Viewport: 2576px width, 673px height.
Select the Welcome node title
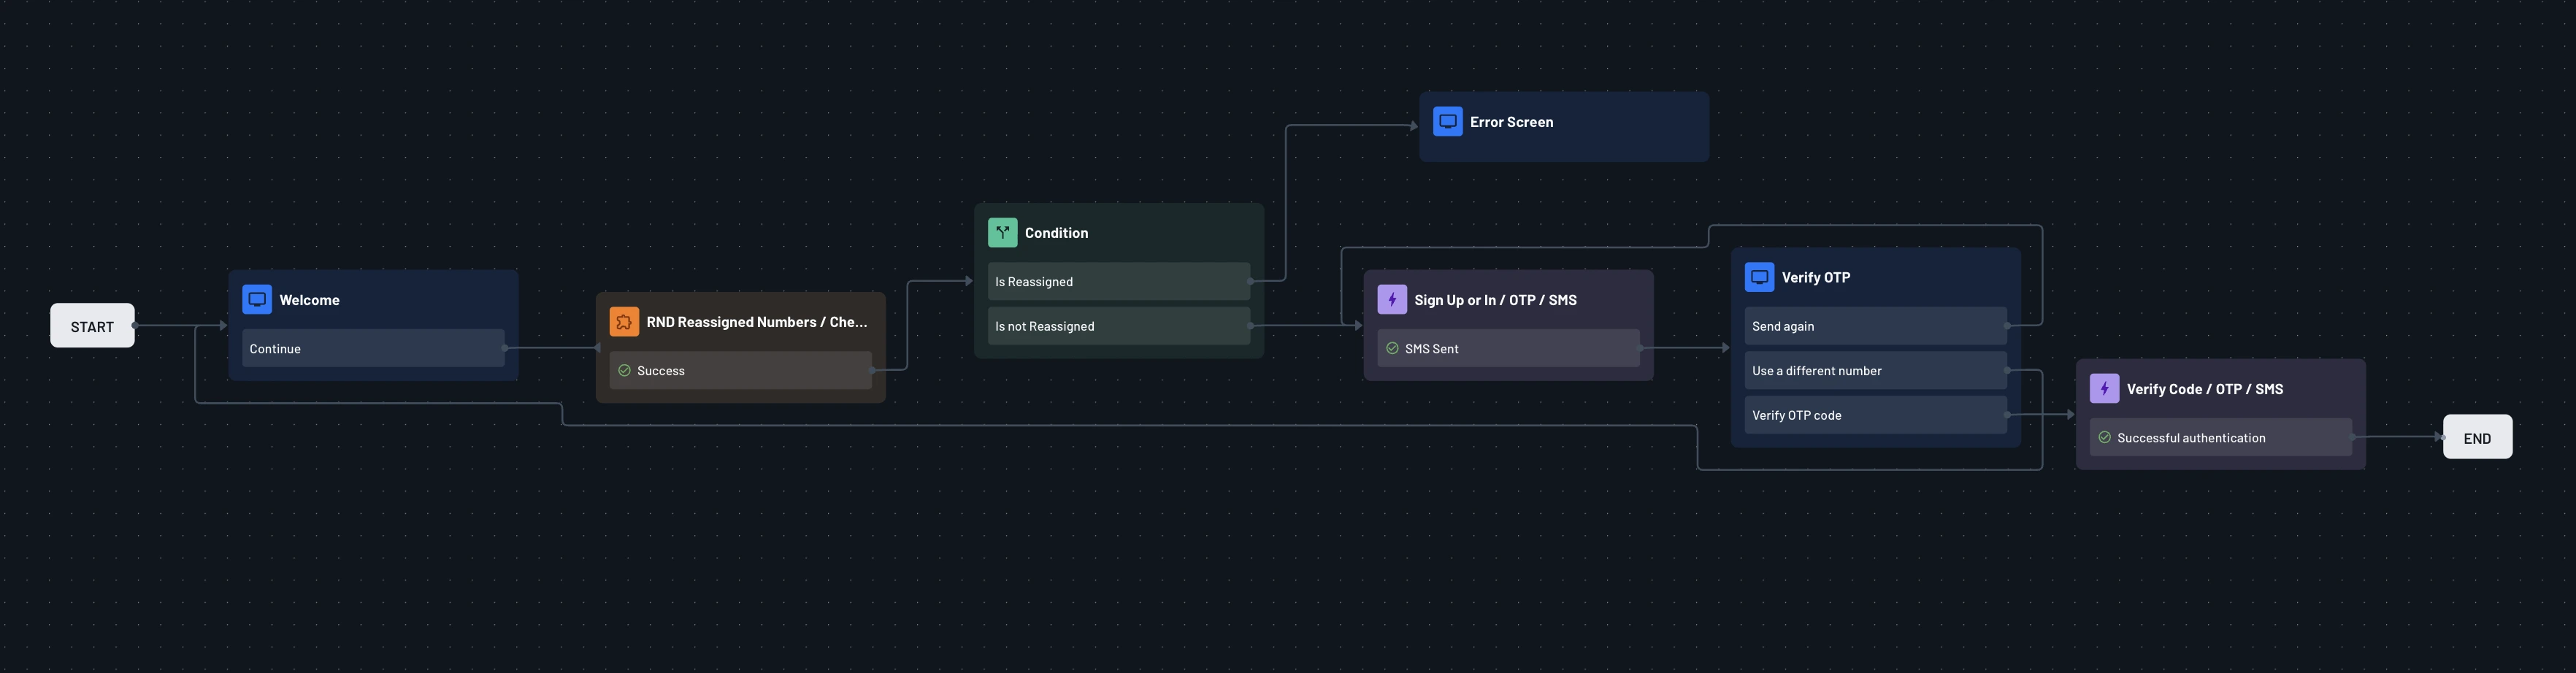pyautogui.click(x=309, y=299)
